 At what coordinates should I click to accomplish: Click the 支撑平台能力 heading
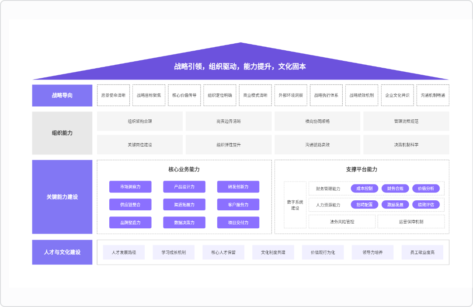(362, 169)
